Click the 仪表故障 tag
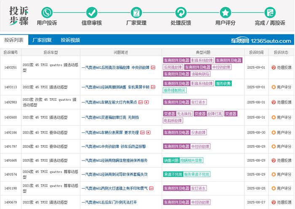Screen dimensions: 295x209 coord(198,132)
